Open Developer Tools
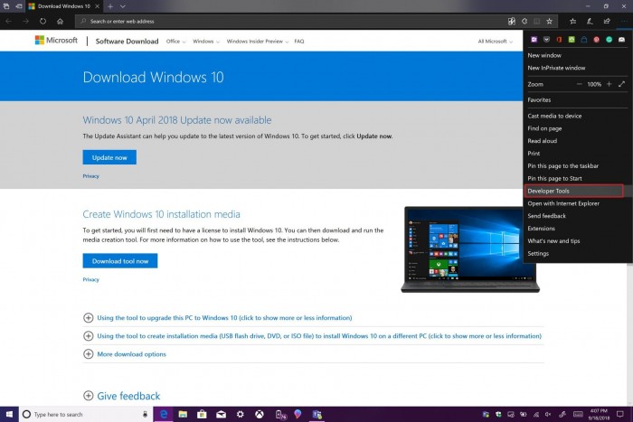 (574, 191)
